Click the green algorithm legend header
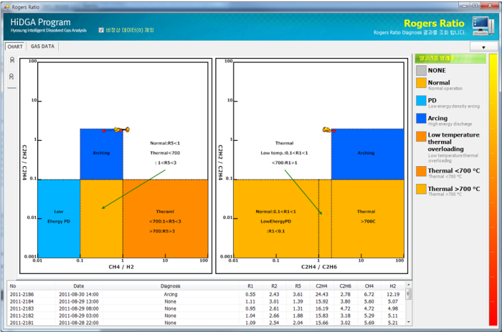Viewport: 502px width, 332px height. click(x=450, y=58)
